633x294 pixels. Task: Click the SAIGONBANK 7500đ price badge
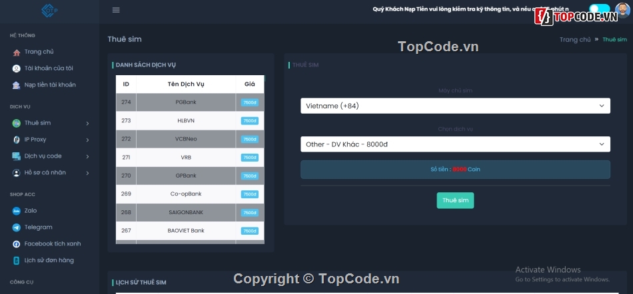click(x=250, y=213)
